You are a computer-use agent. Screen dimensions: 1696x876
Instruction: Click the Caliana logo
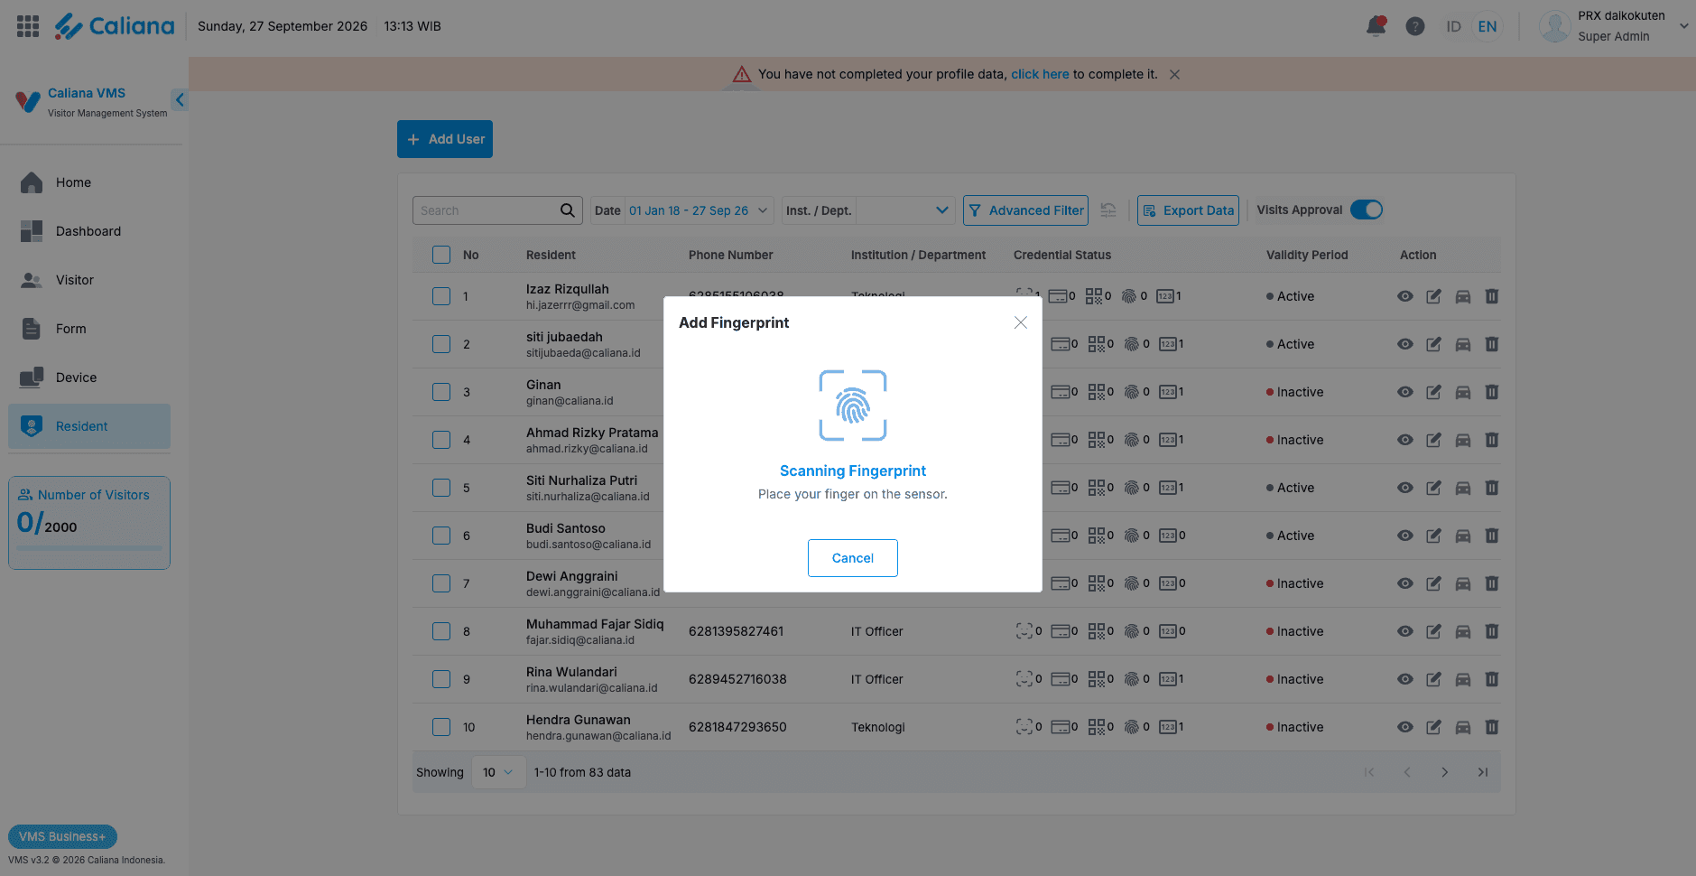point(114,26)
